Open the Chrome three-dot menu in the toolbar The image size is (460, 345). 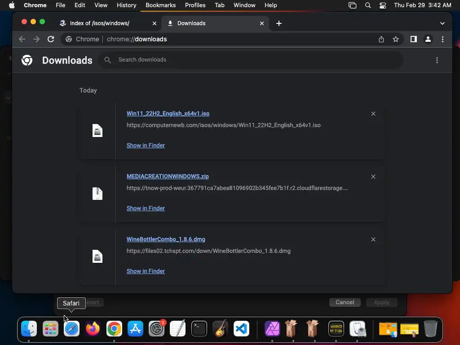(442, 39)
